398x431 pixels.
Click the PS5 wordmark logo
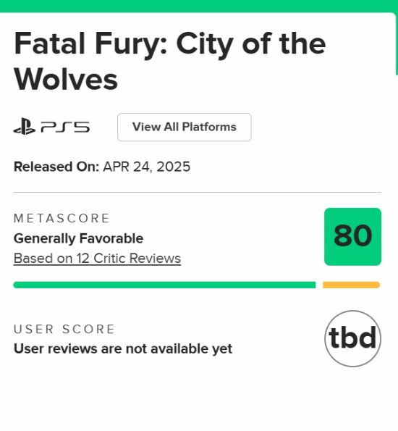pos(65,127)
